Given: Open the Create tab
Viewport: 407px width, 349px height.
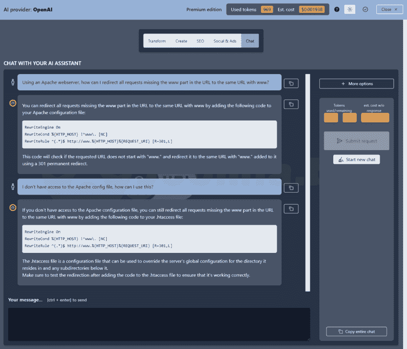Looking at the screenshot, I should click(x=181, y=41).
